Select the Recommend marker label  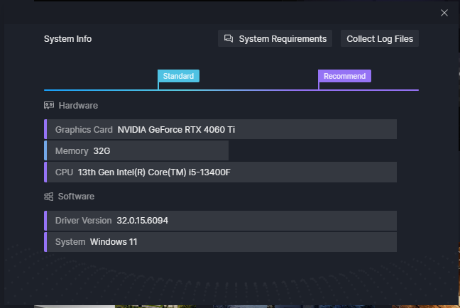[345, 76]
